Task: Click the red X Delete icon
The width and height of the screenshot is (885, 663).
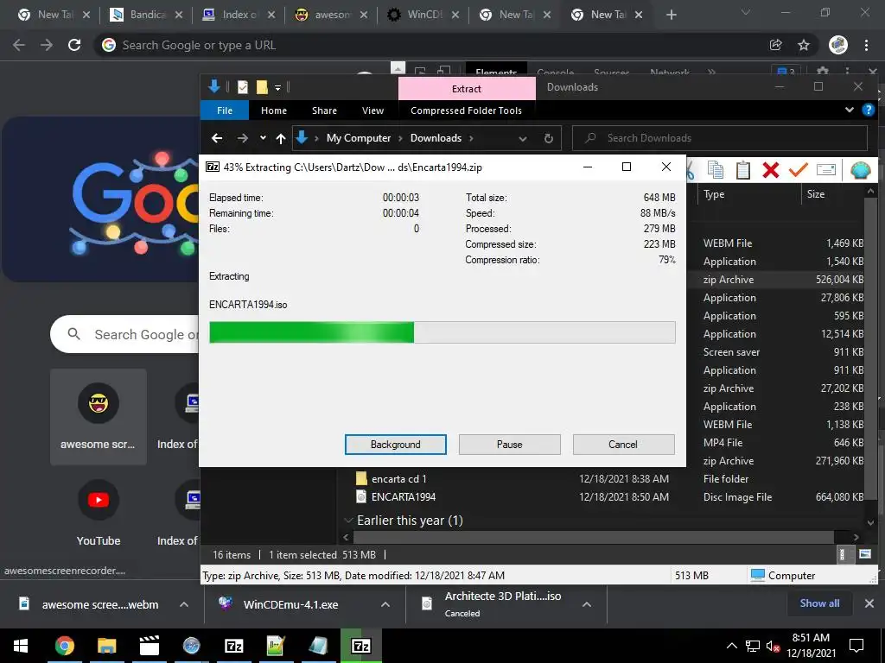Action: coord(770,170)
